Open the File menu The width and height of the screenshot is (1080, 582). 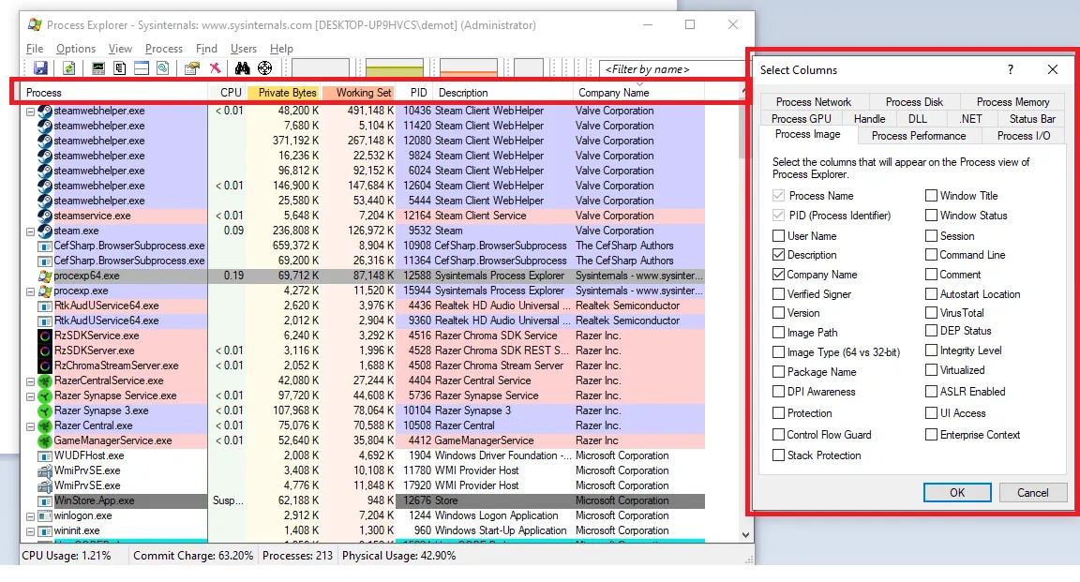coord(35,48)
